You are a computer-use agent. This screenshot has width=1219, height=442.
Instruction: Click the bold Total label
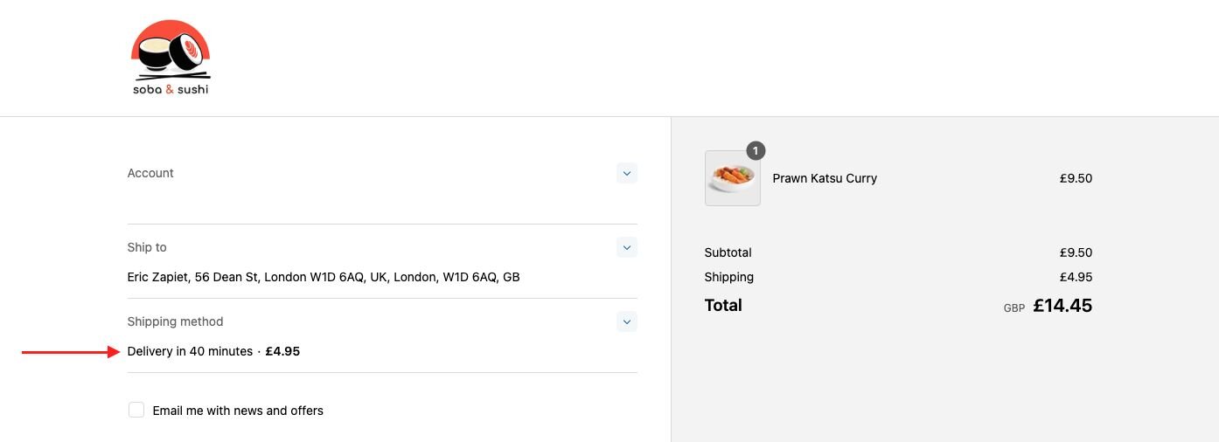point(723,305)
